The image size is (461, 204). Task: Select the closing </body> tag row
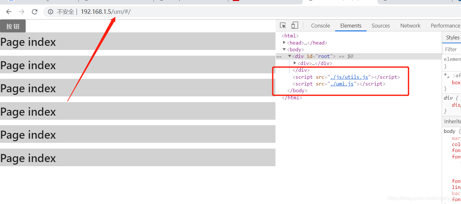pyautogui.click(x=297, y=90)
